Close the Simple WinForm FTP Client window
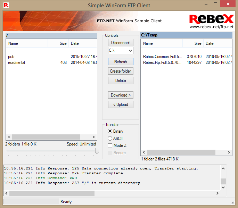Viewport: 238px width, 208px height. click(228, 4)
